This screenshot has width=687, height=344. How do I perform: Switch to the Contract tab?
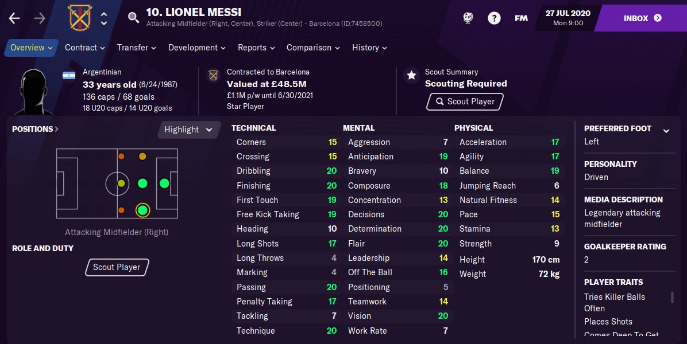(81, 48)
